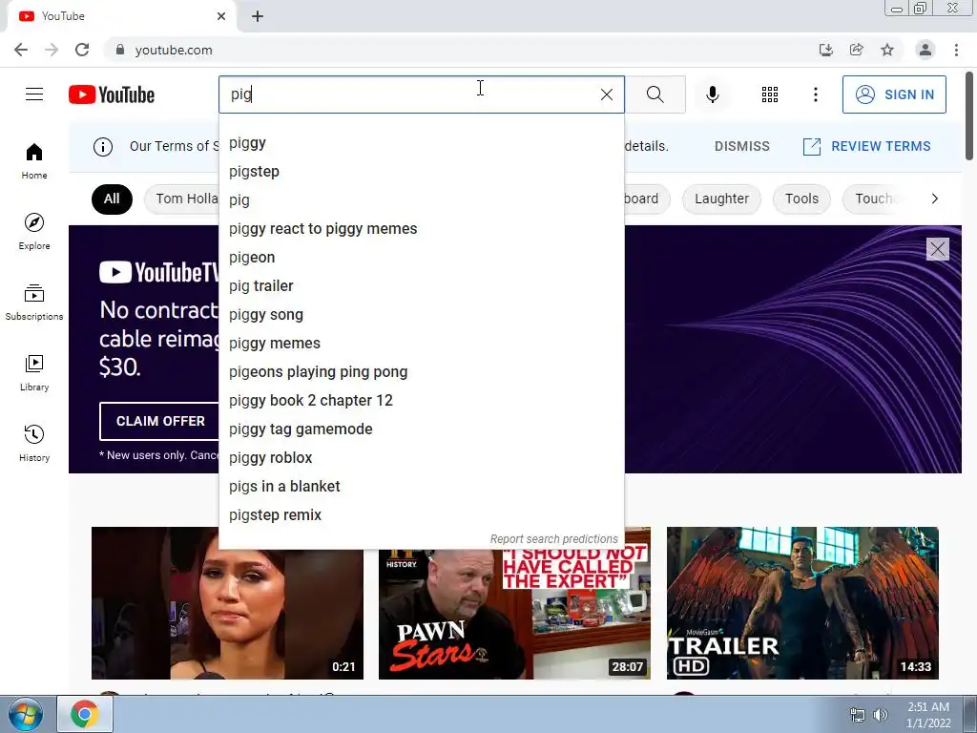Image resolution: width=977 pixels, height=733 pixels.
Task: Choose suggestion 'piggy book 2 chapter 12'
Action: coord(421,401)
